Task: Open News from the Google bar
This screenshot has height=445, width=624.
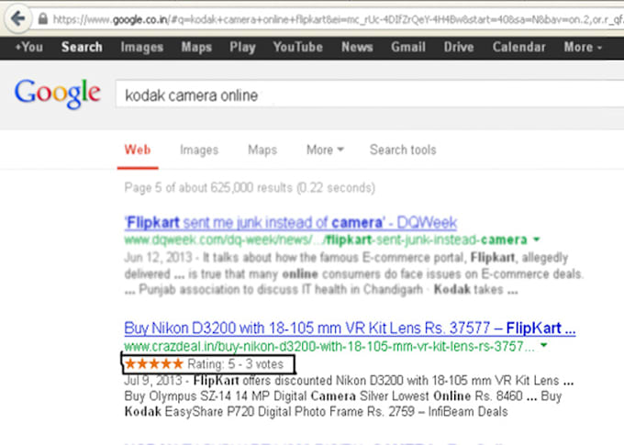Action: point(357,47)
